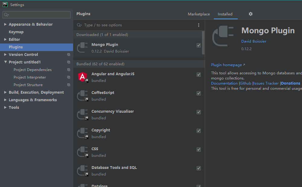Expand Languages & Frameworks arrow
Image resolution: width=302 pixels, height=187 pixels.
tap(5, 100)
